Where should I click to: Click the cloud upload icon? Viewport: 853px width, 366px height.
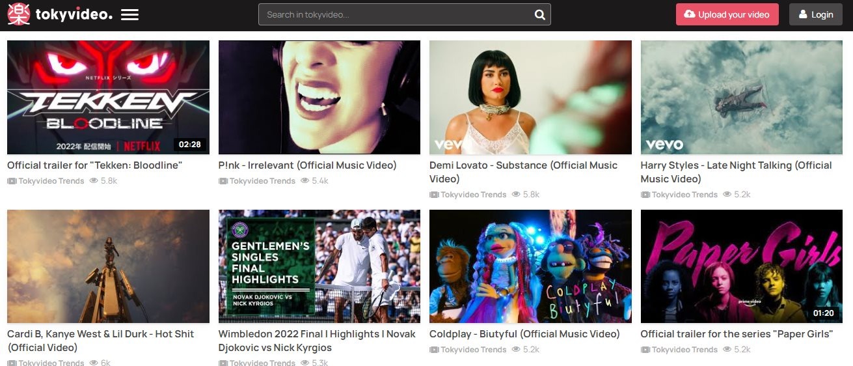point(690,14)
